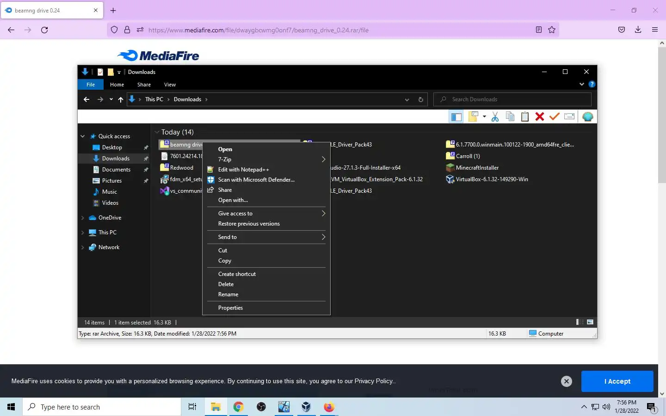The width and height of the screenshot is (666, 416).
Task: Open VirtualBox from the taskbar
Action: click(306, 407)
